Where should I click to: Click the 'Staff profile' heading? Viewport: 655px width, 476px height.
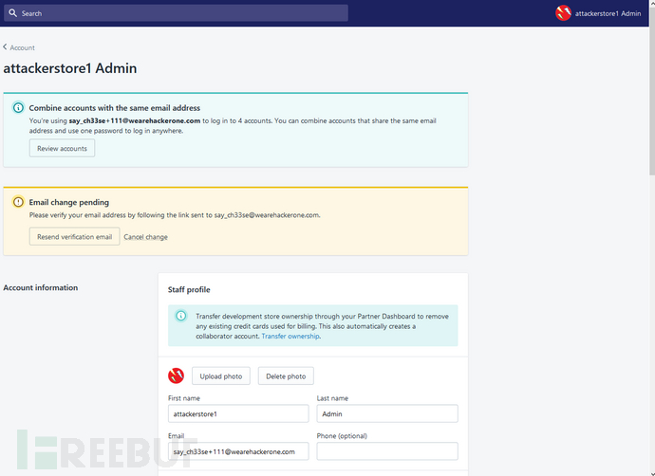tap(189, 289)
